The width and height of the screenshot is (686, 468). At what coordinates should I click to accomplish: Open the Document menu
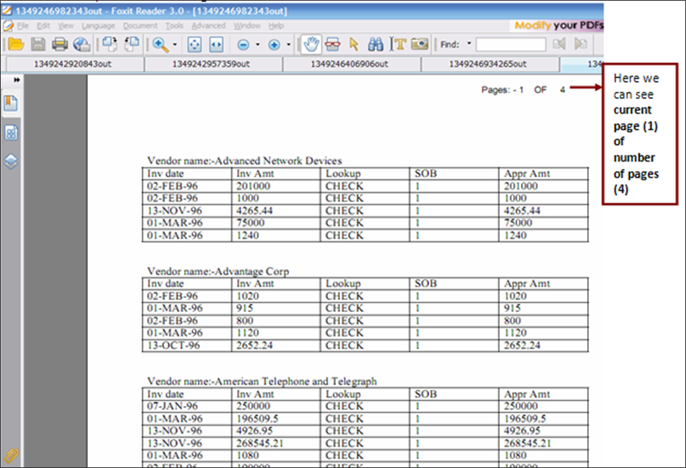click(139, 25)
